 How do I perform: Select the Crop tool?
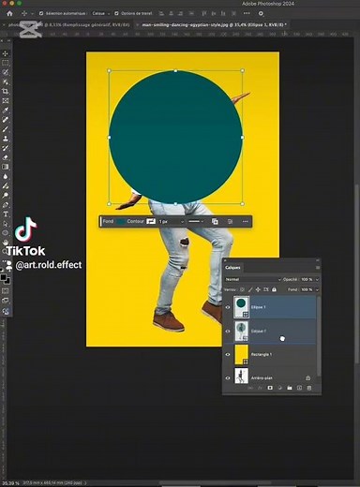point(6,91)
